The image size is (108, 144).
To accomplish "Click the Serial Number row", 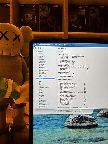I will pos(72,56).
